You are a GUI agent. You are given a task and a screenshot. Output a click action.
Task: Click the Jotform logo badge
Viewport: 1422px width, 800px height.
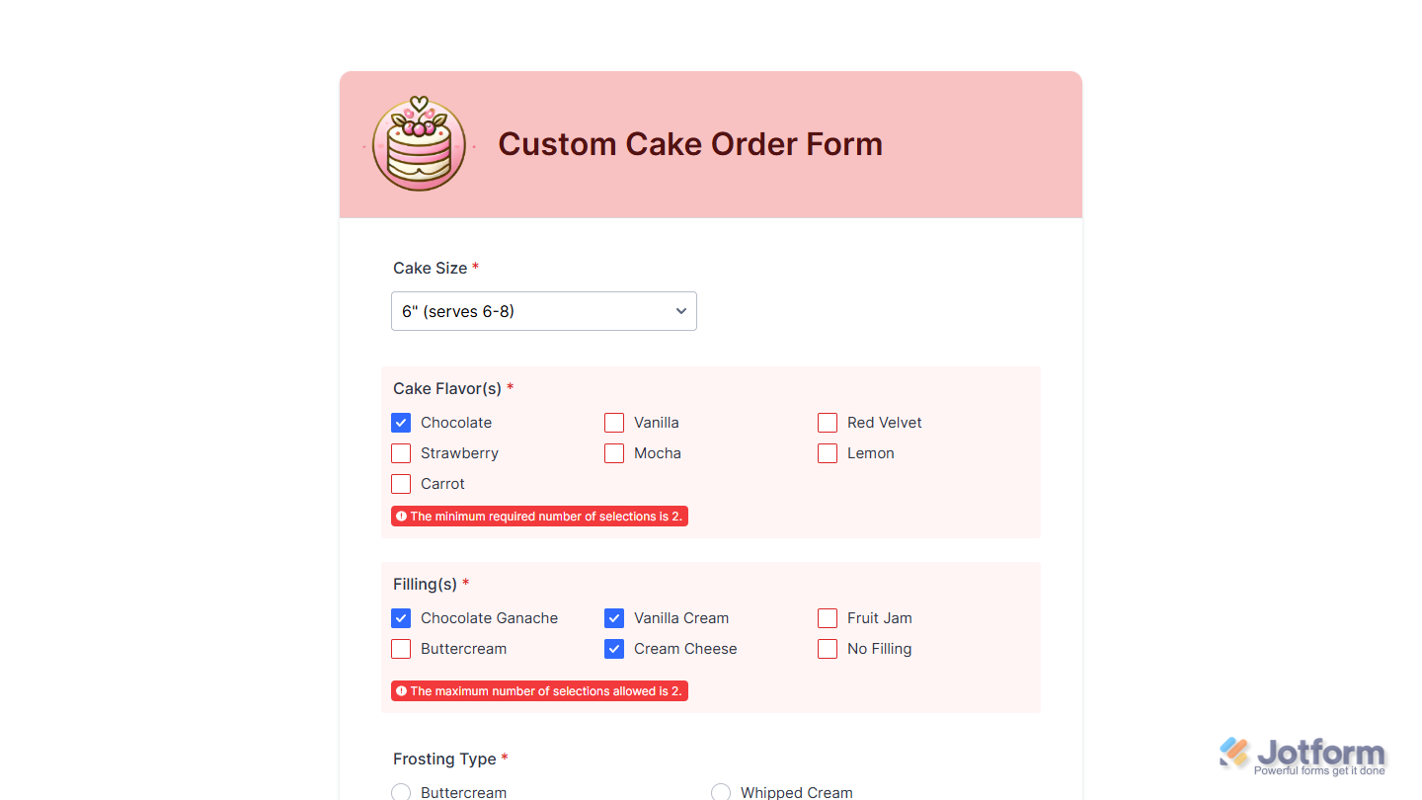pos(1303,757)
